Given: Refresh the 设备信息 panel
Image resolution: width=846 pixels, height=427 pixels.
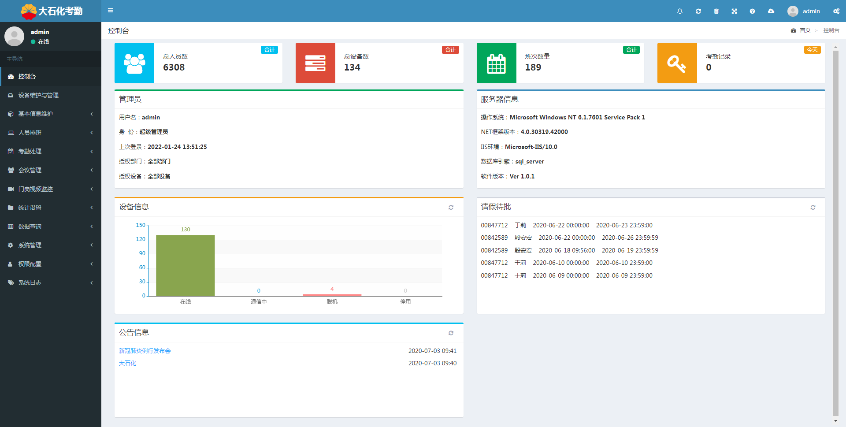Looking at the screenshot, I should [x=451, y=208].
